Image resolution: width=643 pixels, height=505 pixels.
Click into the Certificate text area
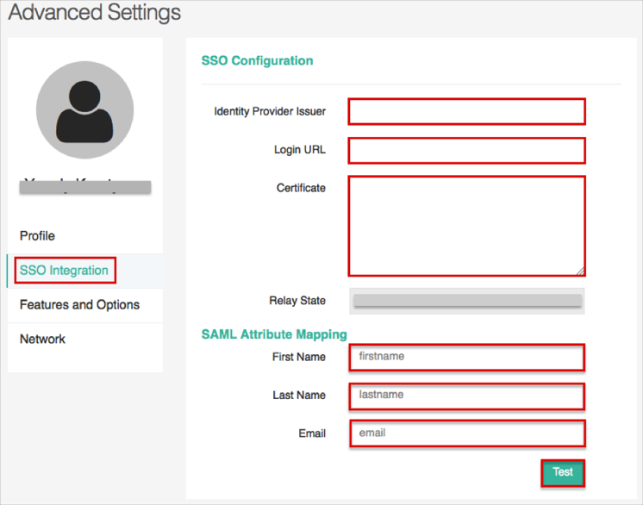(466, 225)
